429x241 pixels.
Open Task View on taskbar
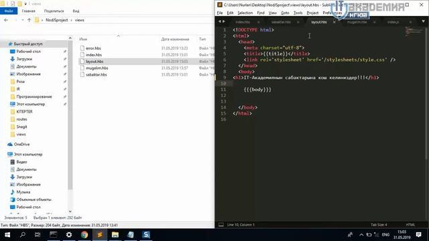38,235
